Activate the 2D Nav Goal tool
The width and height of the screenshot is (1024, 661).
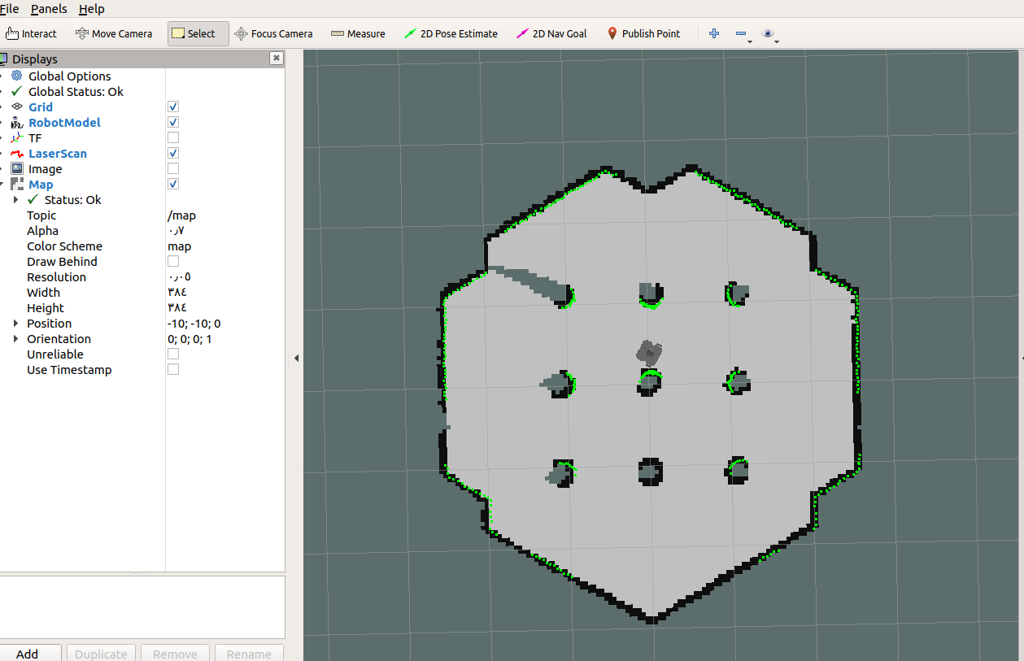(551, 33)
